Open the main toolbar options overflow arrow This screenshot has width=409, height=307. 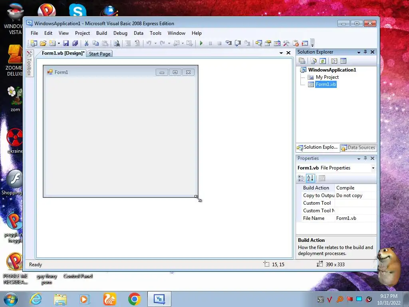(x=312, y=43)
